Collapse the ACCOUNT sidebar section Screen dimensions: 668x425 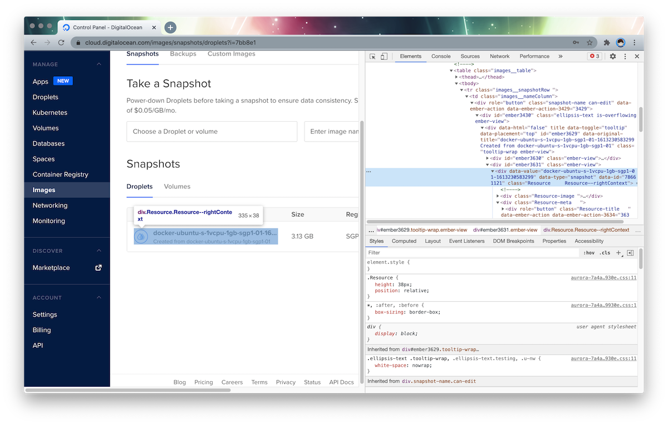pos(99,298)
